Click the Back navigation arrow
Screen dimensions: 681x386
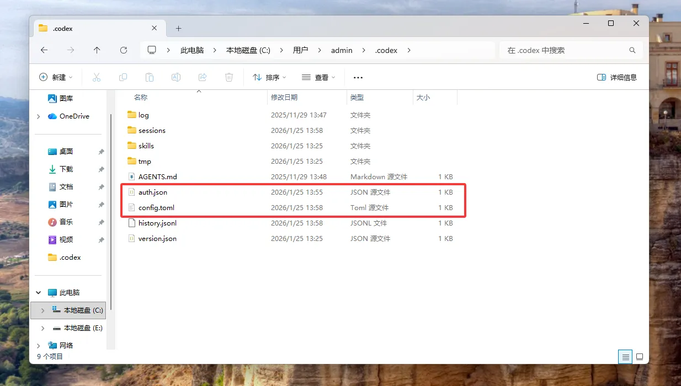pos(44,50)
